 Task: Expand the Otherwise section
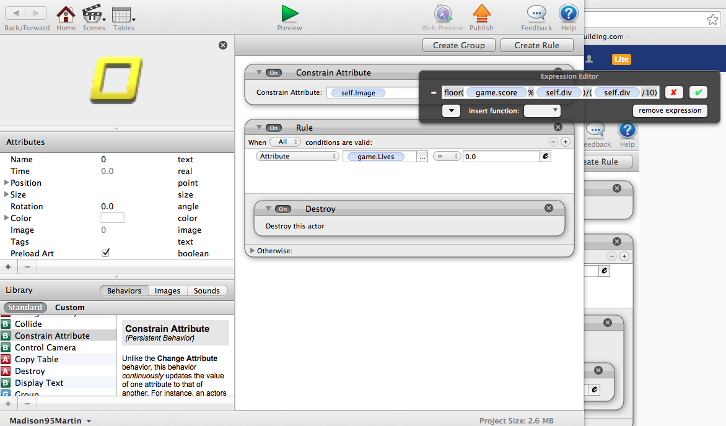tap(252, 251)
